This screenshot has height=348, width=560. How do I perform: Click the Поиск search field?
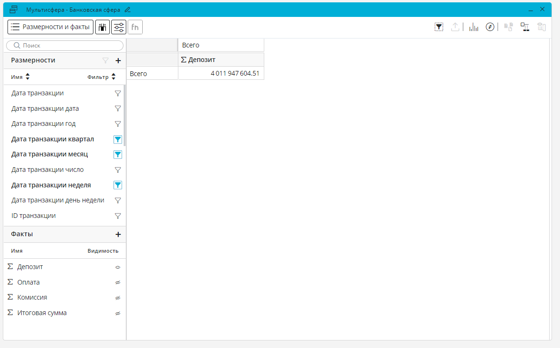click(65, 46)
